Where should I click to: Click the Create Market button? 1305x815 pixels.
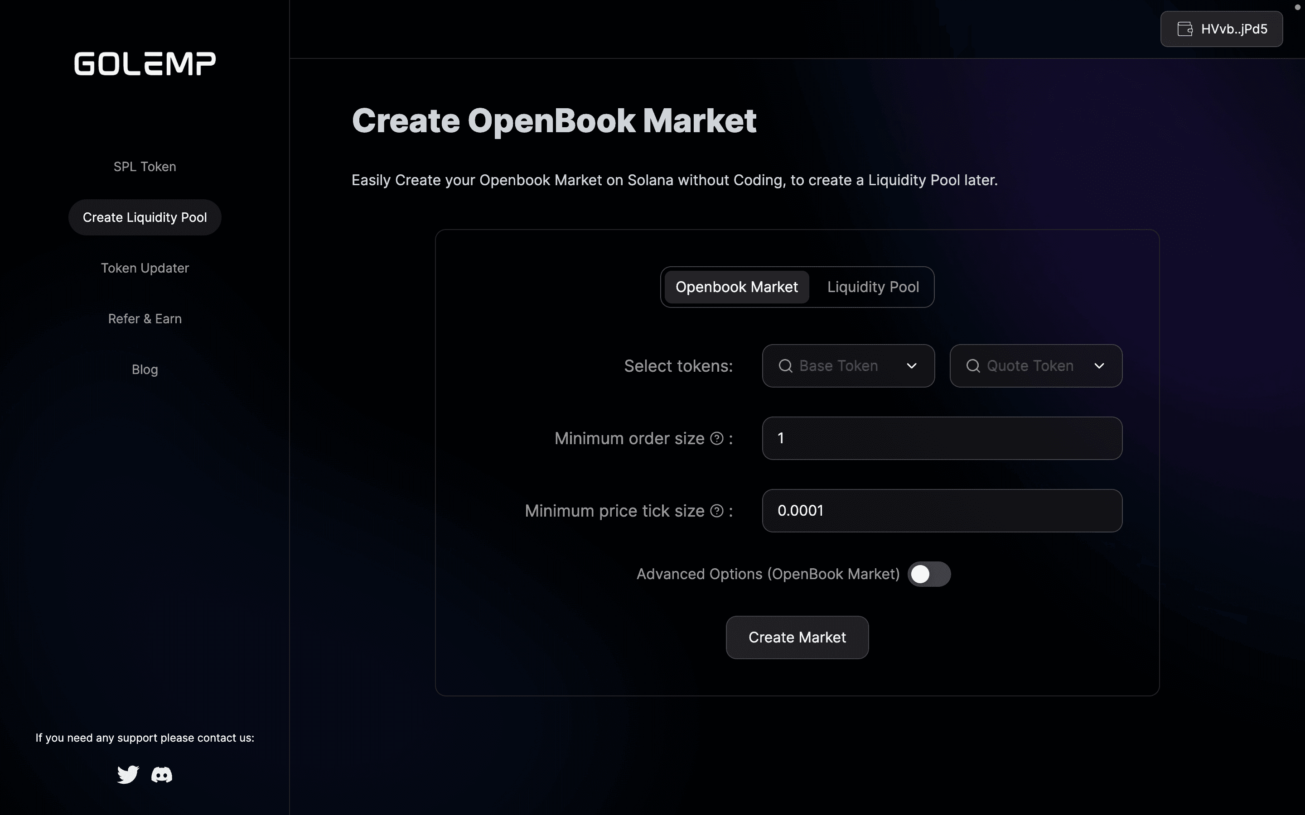point(797,637)
